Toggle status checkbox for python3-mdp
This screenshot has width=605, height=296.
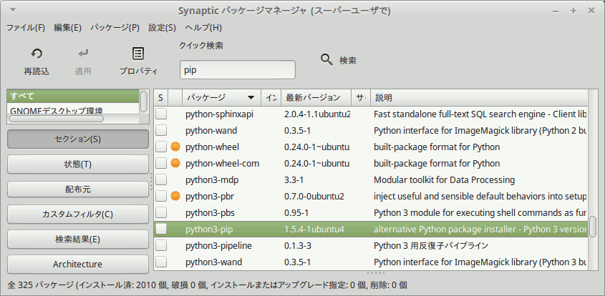pos(161,180)
